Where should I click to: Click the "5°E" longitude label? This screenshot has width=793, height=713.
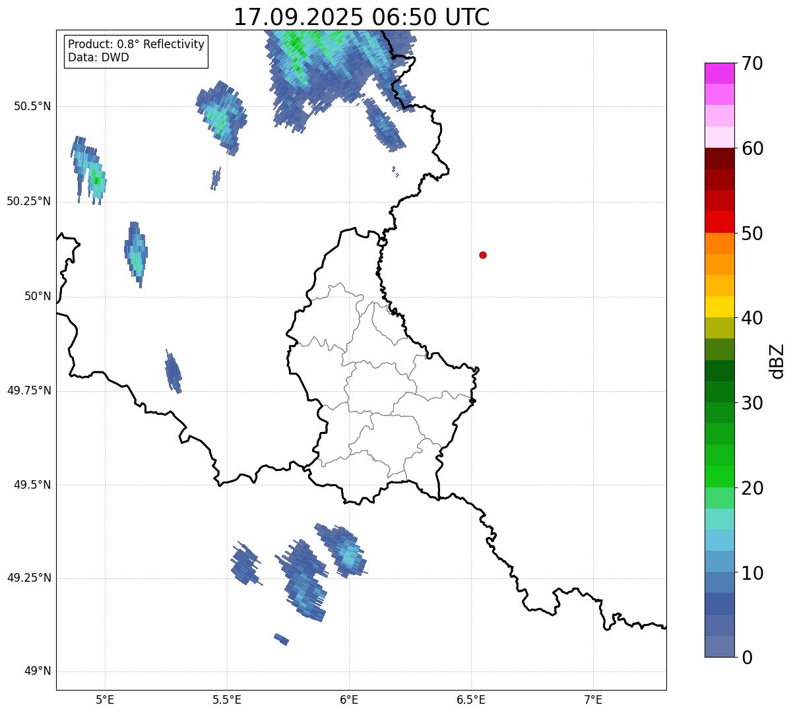click(x=105, y=699)
